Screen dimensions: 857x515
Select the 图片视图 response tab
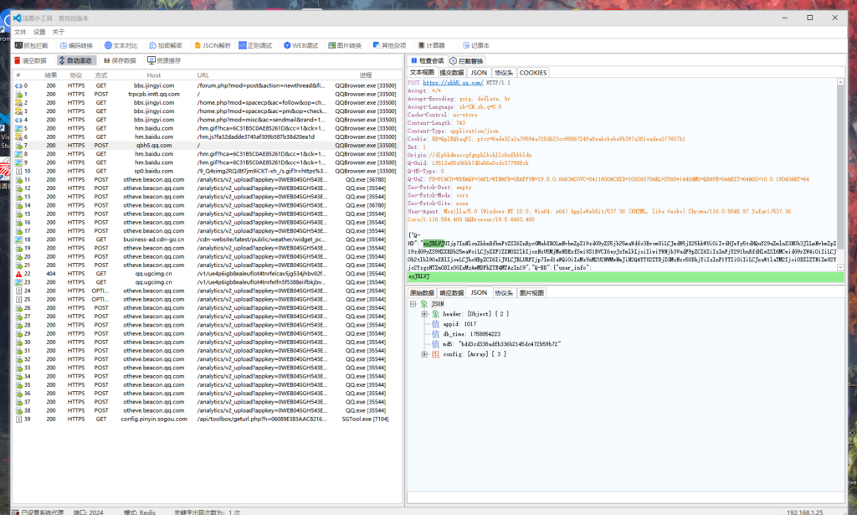(531, 293)
